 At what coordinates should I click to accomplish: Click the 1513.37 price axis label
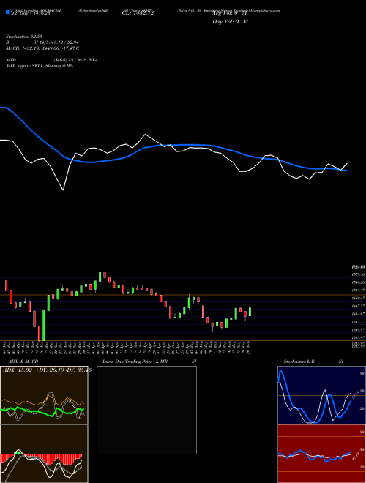click(359, 291)
